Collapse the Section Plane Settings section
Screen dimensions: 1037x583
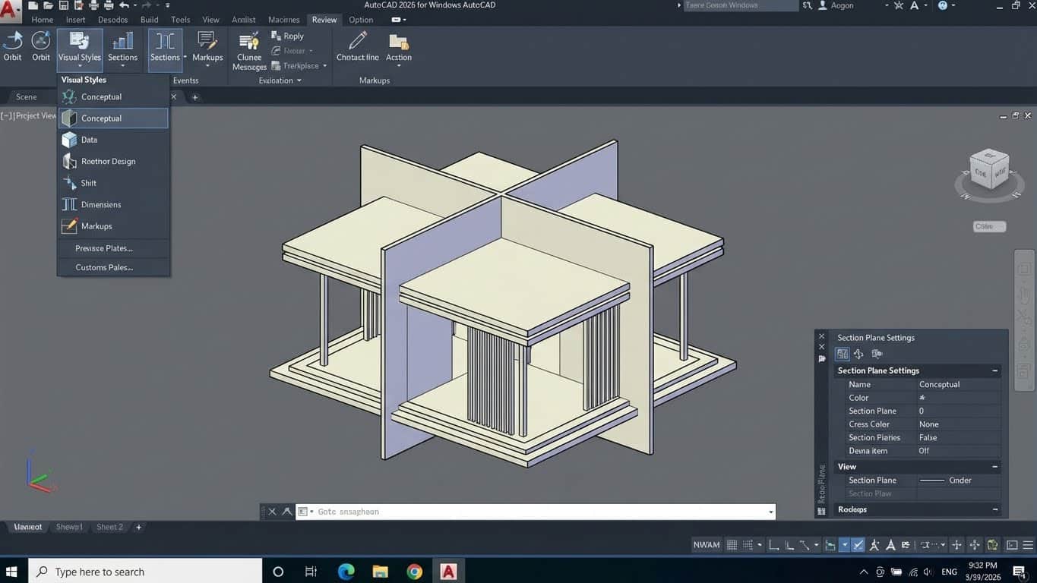click(994, 370)
